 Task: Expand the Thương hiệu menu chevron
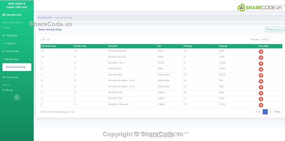[30, 35]
